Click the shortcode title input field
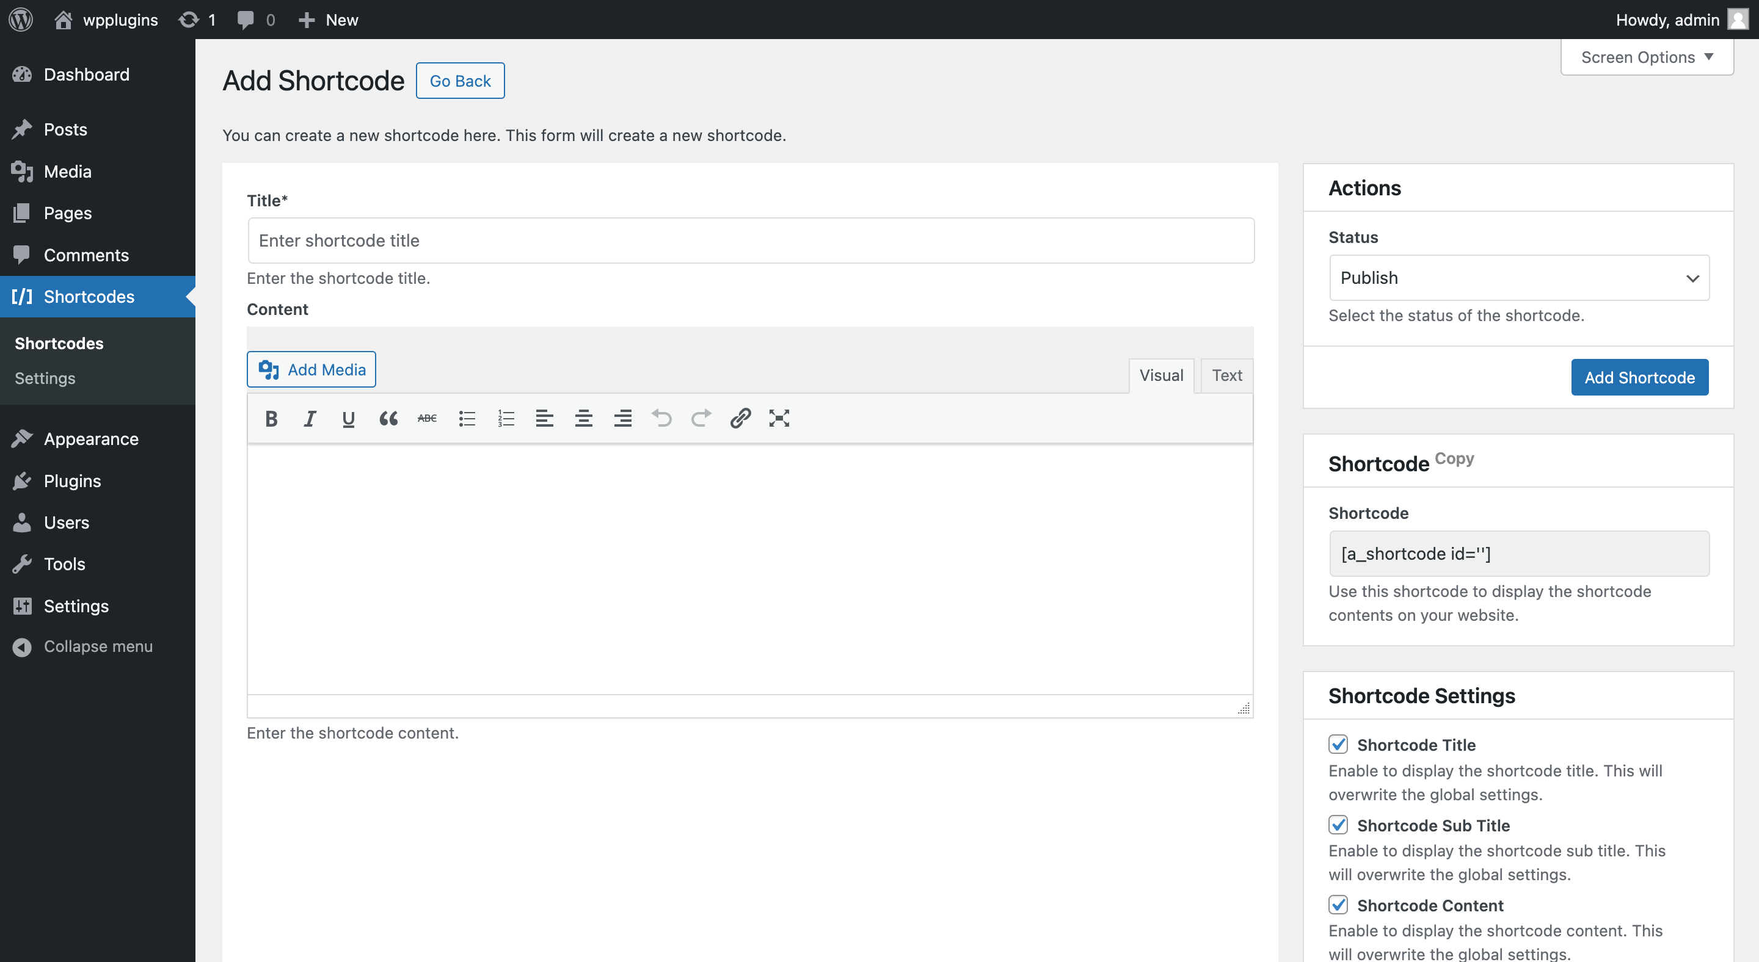 (751, 241)
